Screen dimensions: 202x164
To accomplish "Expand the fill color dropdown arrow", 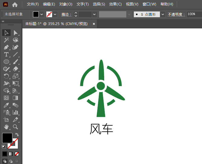I will coord(41,14).
